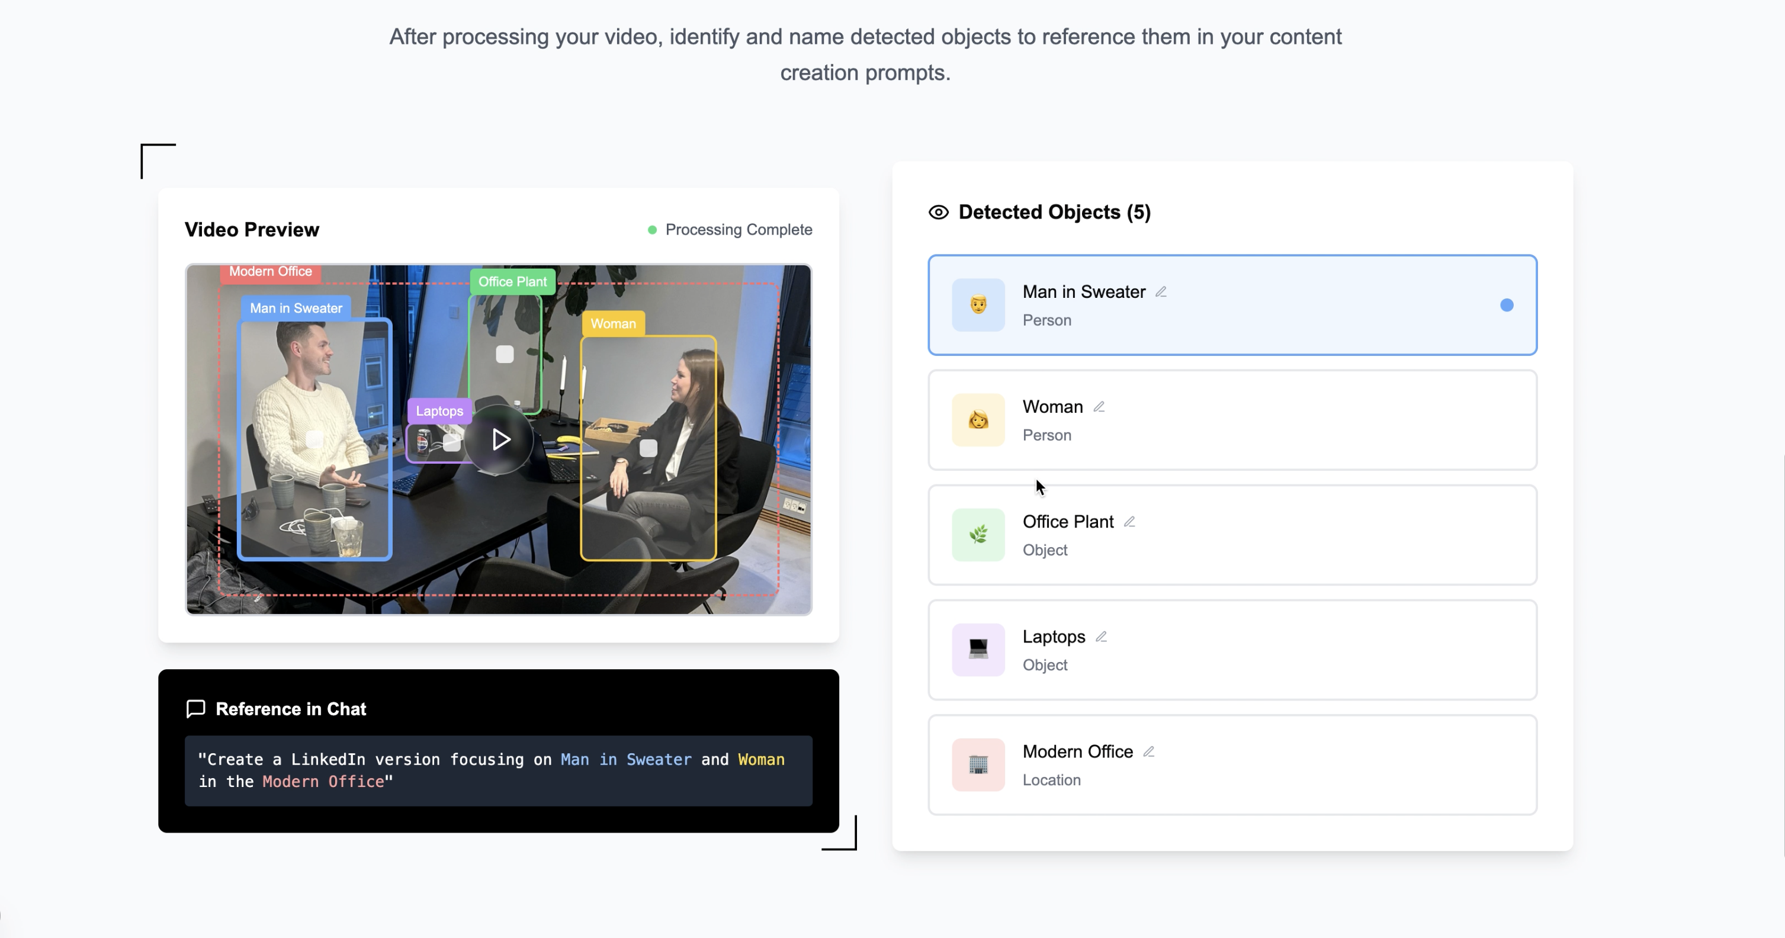Edit the Laptops name pencil icon

point(1101,637)
